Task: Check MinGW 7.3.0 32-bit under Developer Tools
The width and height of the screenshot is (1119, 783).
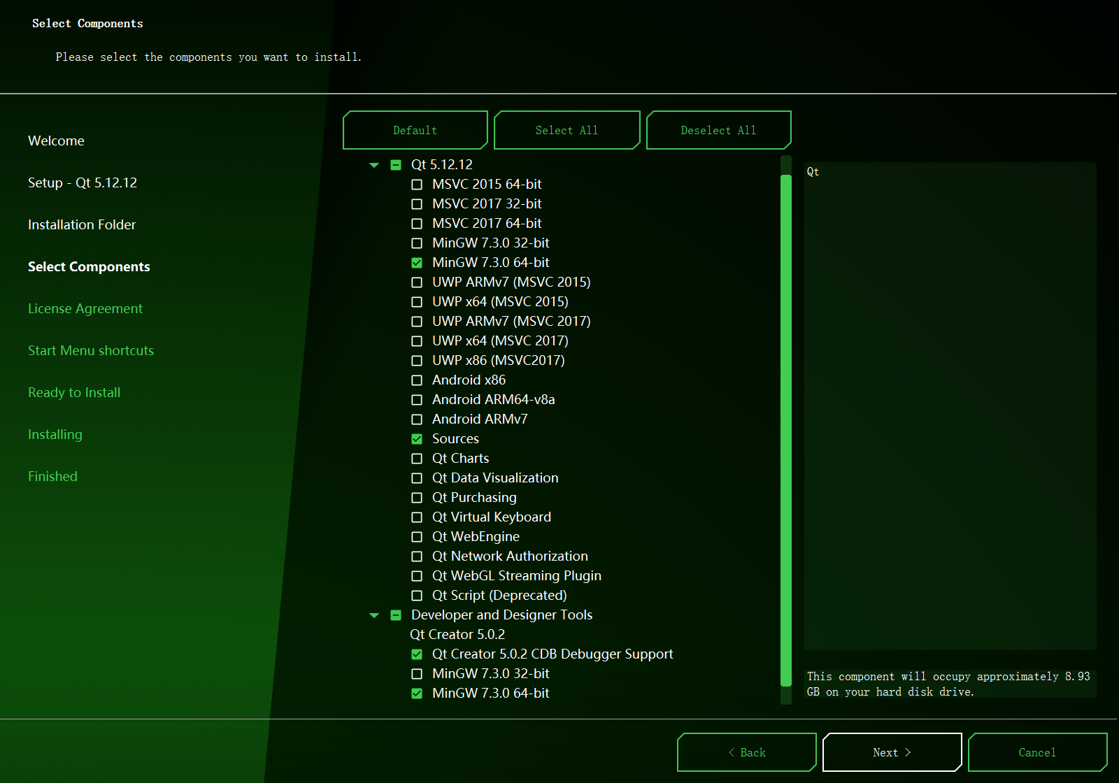Action: 417,674
